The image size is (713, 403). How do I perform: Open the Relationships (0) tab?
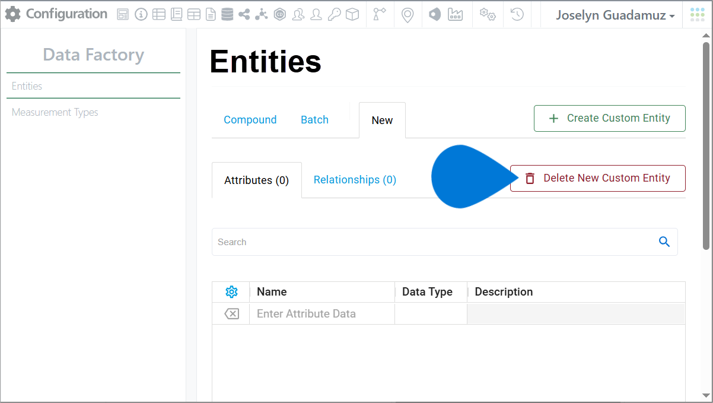(355, 180)
